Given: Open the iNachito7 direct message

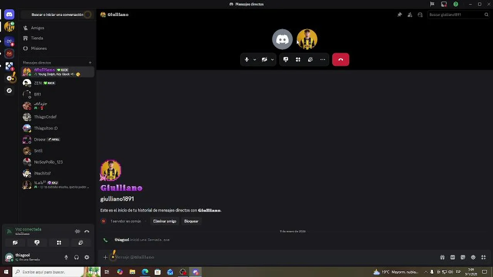Looking at the screenshot, I should tap(58, 174).
